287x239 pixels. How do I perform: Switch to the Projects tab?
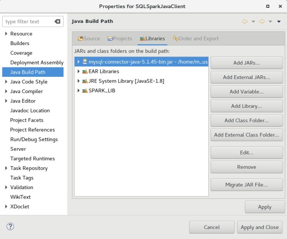point(120,39)
